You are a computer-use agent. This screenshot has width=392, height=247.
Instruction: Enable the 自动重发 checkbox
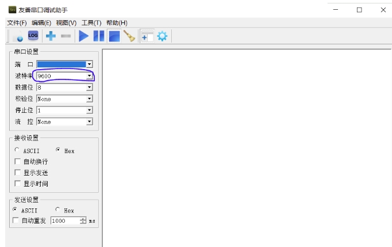click(x=16, y=221)
